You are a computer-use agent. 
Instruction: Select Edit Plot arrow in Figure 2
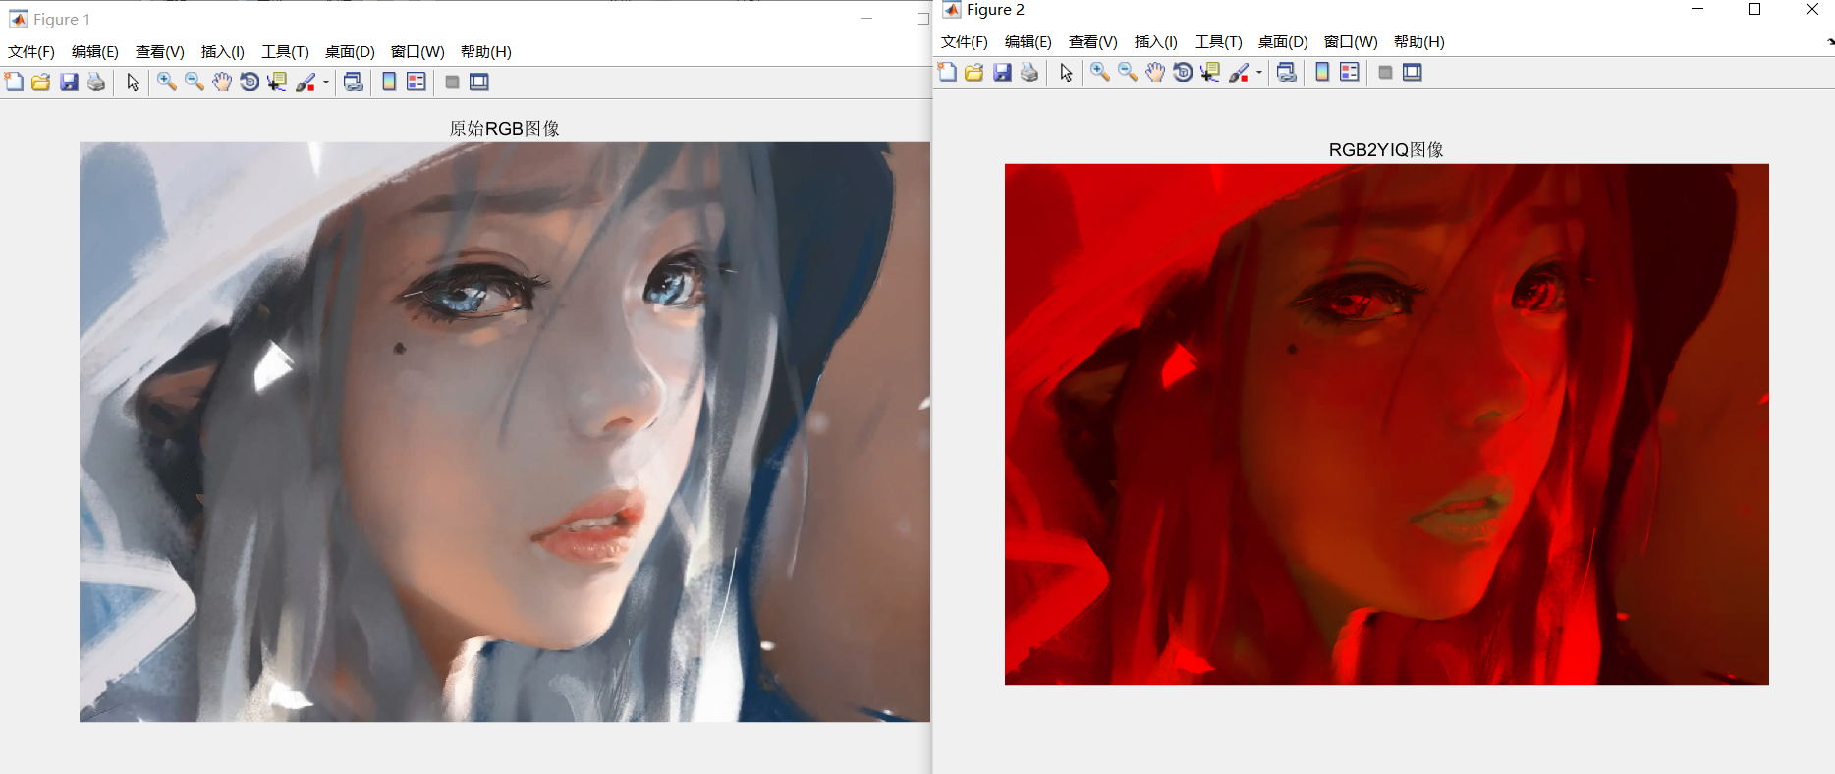1066,72
